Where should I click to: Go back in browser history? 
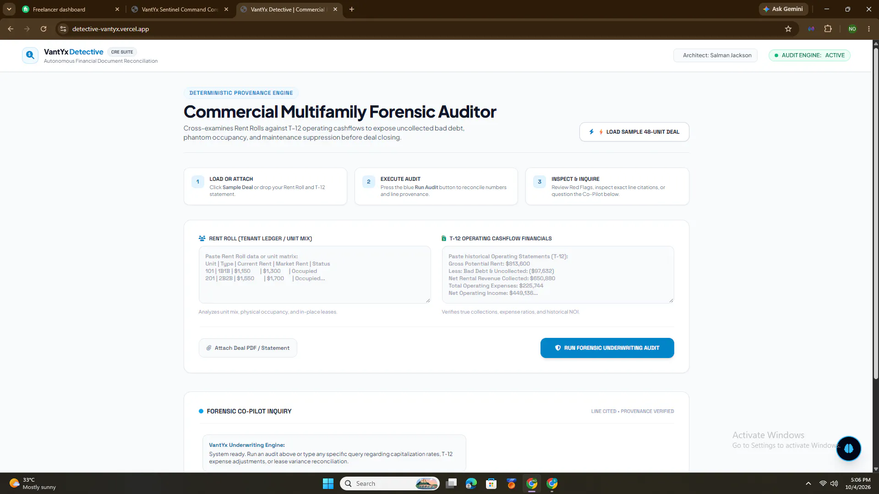(11, 29)
